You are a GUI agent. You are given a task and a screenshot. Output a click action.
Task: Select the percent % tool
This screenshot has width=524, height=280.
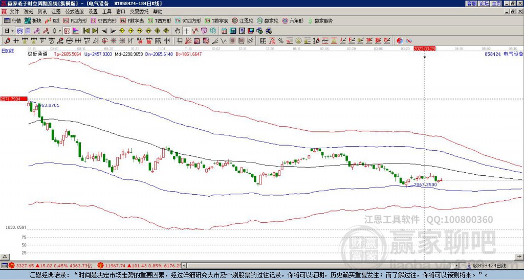coord(281,41)
